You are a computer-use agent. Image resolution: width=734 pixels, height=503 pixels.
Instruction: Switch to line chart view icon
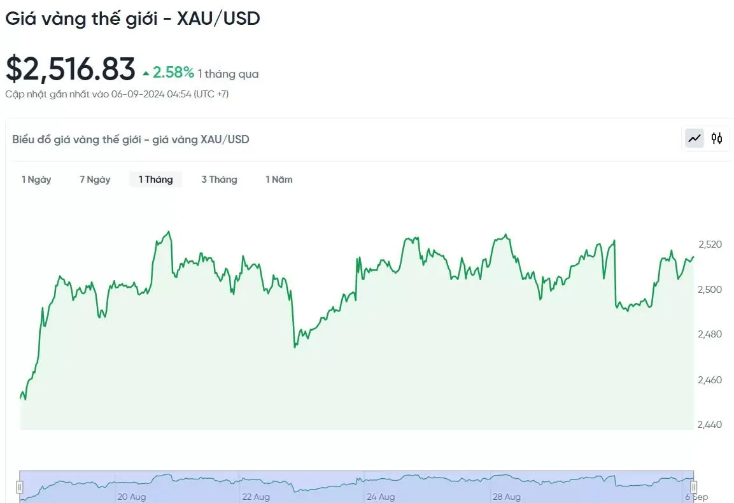pyautogui.click(x=694, y=138)
